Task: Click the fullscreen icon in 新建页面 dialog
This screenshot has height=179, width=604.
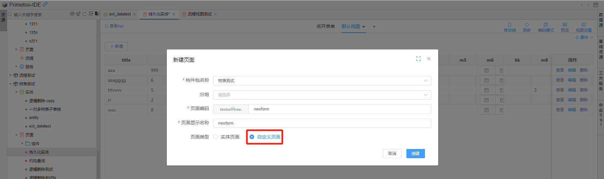Action: tap(418, 59)
